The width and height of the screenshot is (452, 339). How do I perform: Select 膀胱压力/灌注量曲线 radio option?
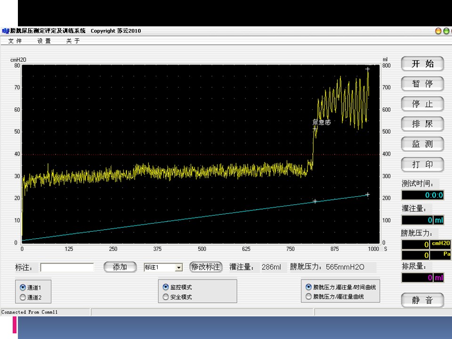(x=308, y=296)
